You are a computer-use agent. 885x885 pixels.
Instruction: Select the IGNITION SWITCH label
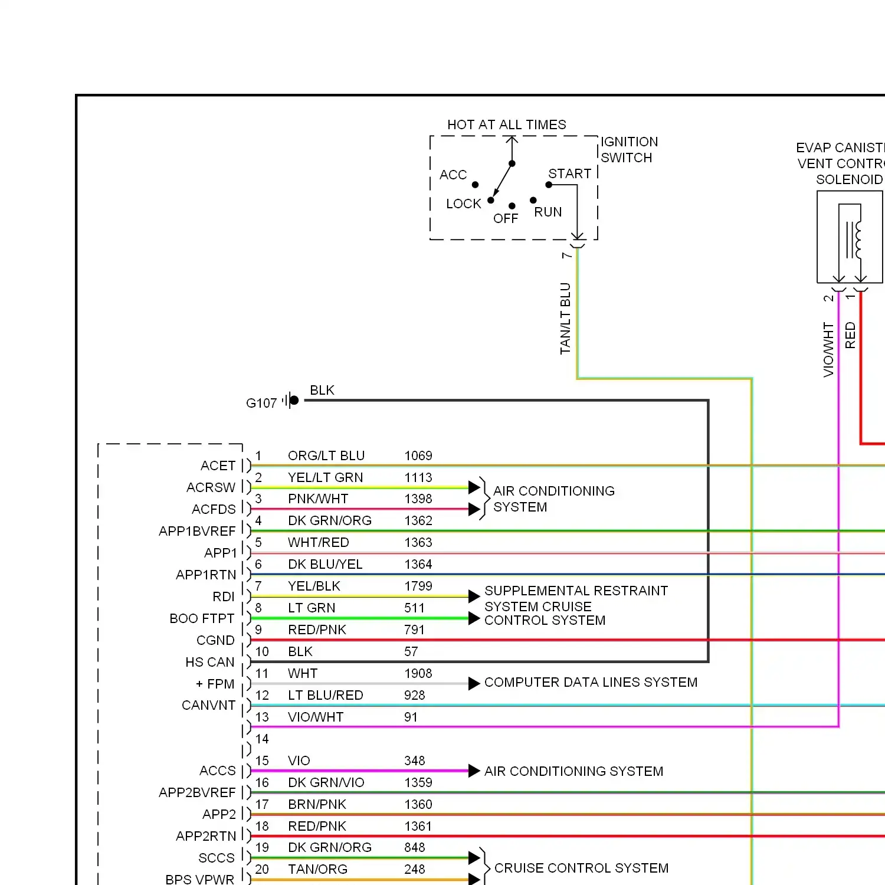(629, 150)
